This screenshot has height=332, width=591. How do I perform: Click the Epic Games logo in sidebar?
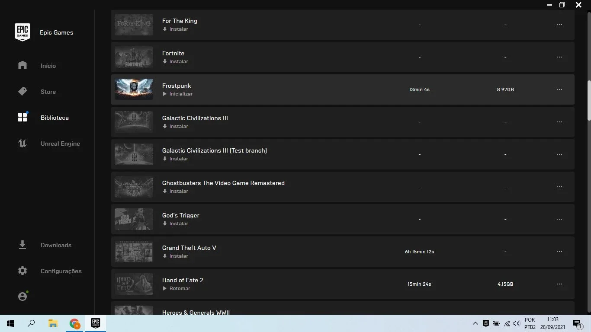point(22,32)
